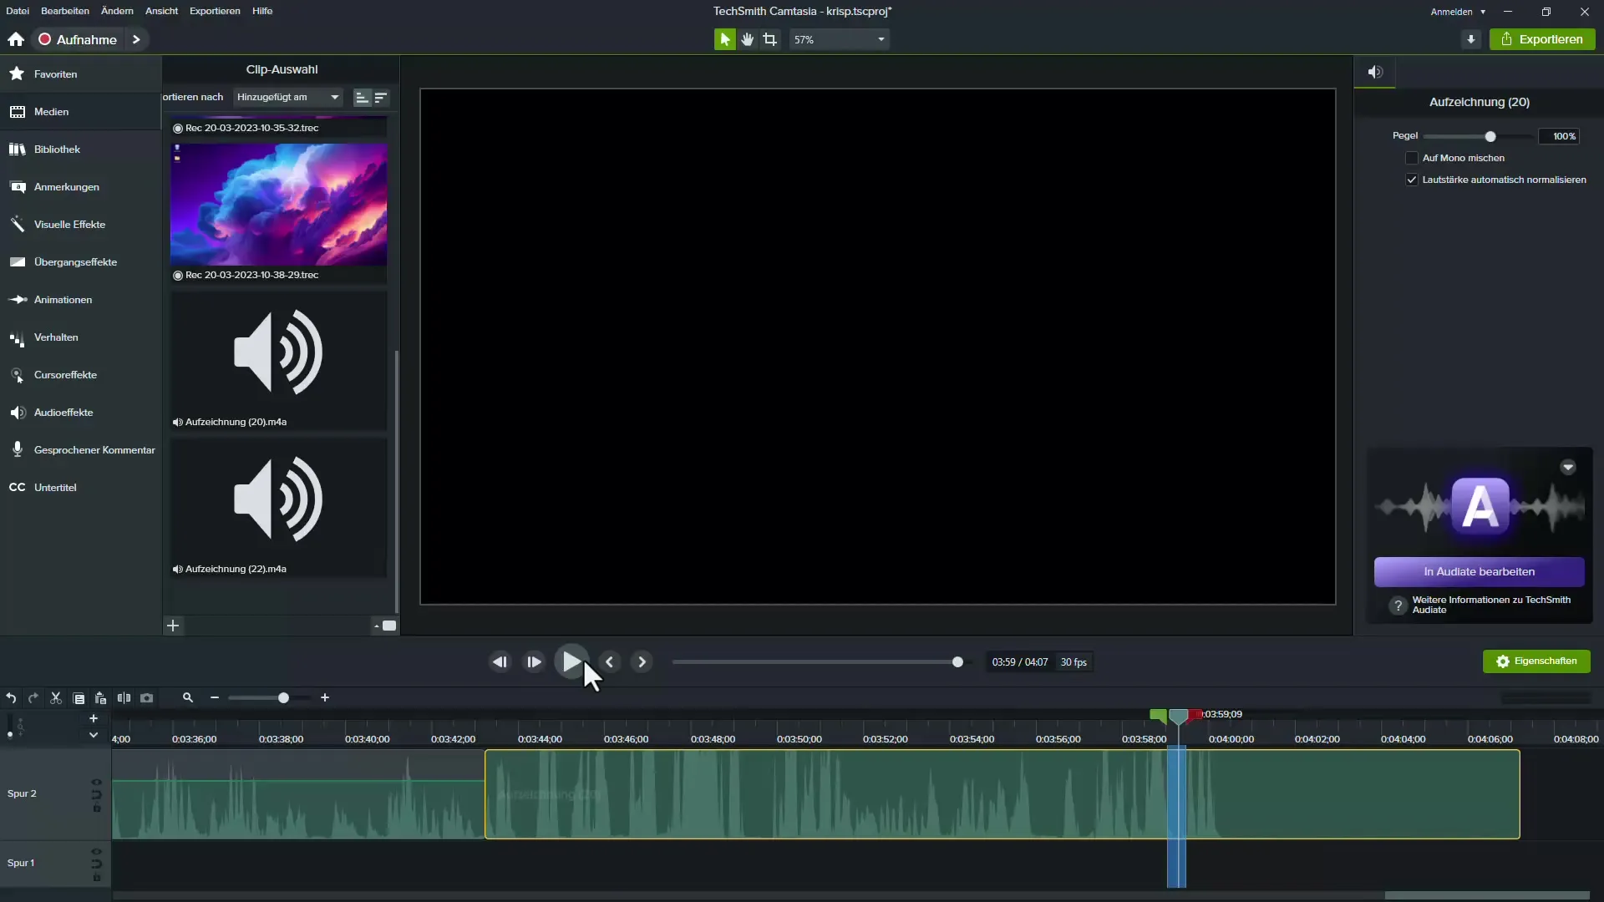Viewport: 1604px width, 902px height.
Task: Click the green Exportieren button
Action: 1542,39
